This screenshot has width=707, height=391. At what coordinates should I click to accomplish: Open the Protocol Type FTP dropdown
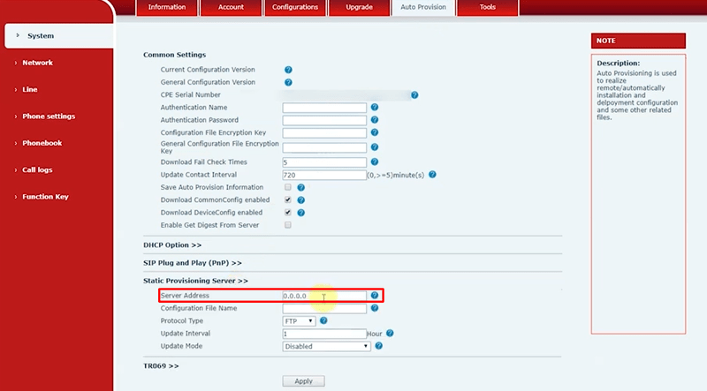[299, 321]
